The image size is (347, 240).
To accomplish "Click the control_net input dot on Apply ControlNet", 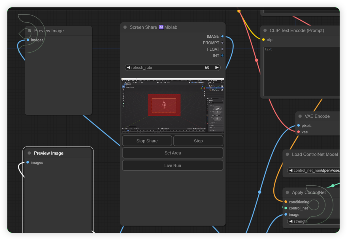I will pos(286,208).
